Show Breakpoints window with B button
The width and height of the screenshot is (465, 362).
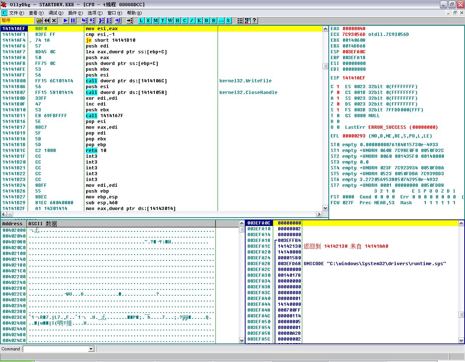pyautogui.click(x=206, y=21)
